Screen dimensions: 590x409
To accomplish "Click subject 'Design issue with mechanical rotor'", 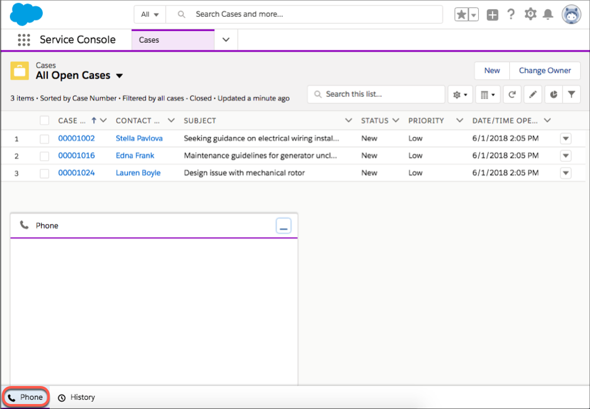I will (x=244, y=173).
